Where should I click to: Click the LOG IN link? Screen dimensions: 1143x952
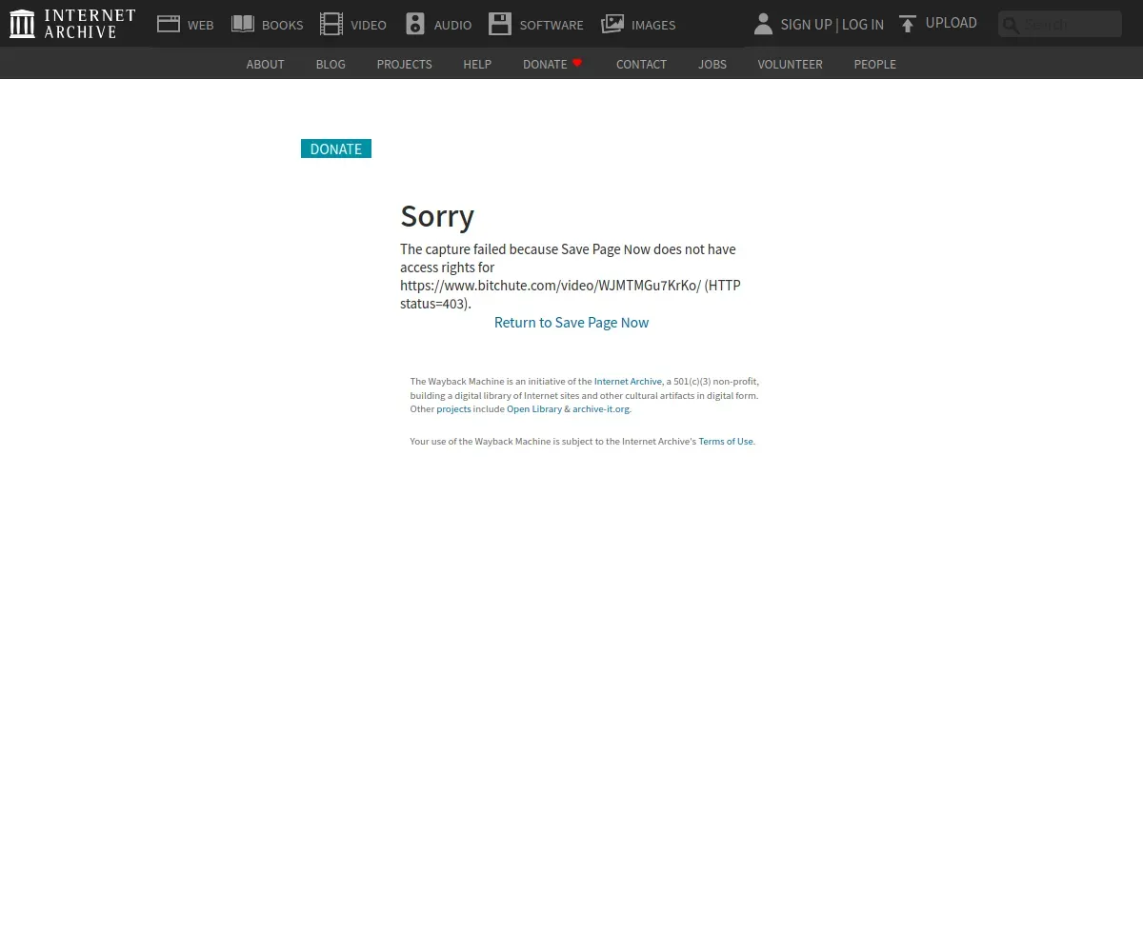(x=863, y=24)
